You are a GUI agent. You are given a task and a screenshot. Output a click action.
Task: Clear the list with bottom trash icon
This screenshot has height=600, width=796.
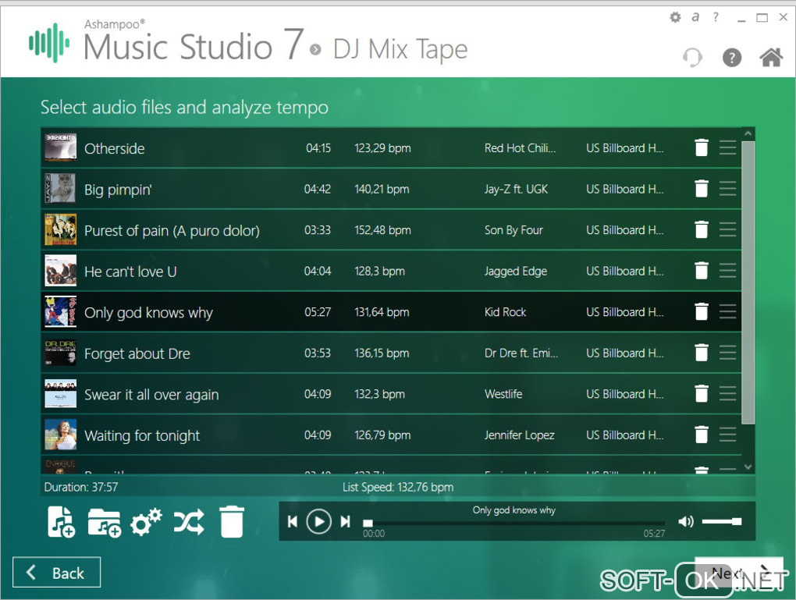(x=232, y=522)
